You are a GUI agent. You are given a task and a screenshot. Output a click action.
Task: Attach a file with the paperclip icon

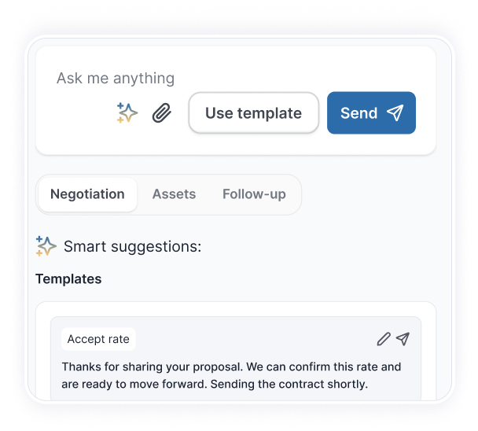161,113
